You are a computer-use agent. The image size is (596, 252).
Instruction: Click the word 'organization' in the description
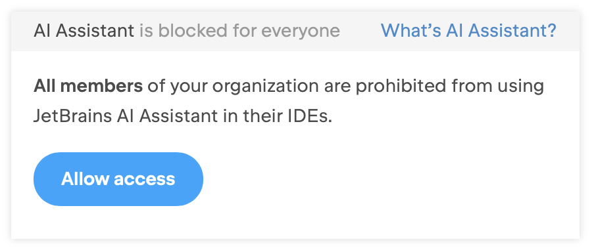(265, 87)
